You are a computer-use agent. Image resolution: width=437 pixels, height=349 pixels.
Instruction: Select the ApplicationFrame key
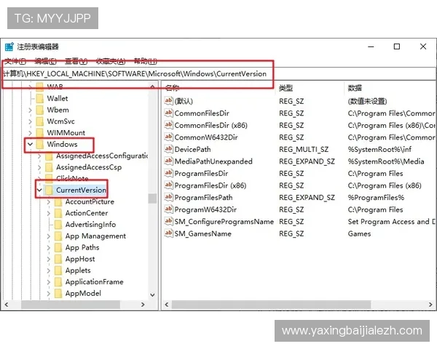[94, 282]
